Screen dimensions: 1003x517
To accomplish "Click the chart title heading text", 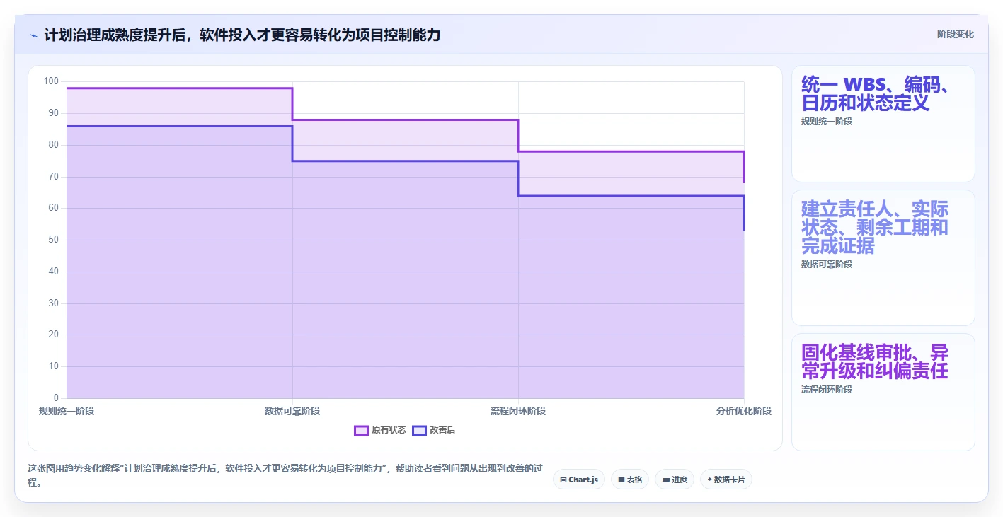I will (242, 35).
